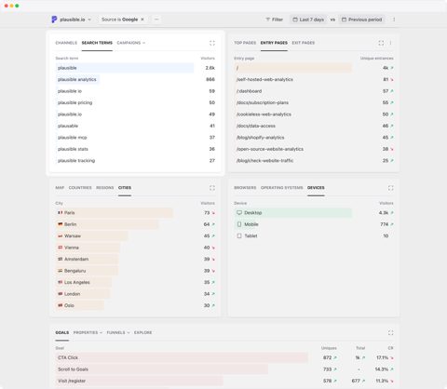Viewport: 447px width, 389px height.
Task: Expand the cities panel details icon
Action: (212, 188)
